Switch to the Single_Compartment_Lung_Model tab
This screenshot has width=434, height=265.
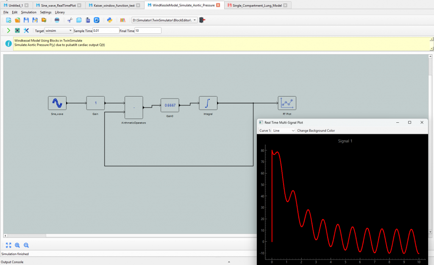(257, 5)
